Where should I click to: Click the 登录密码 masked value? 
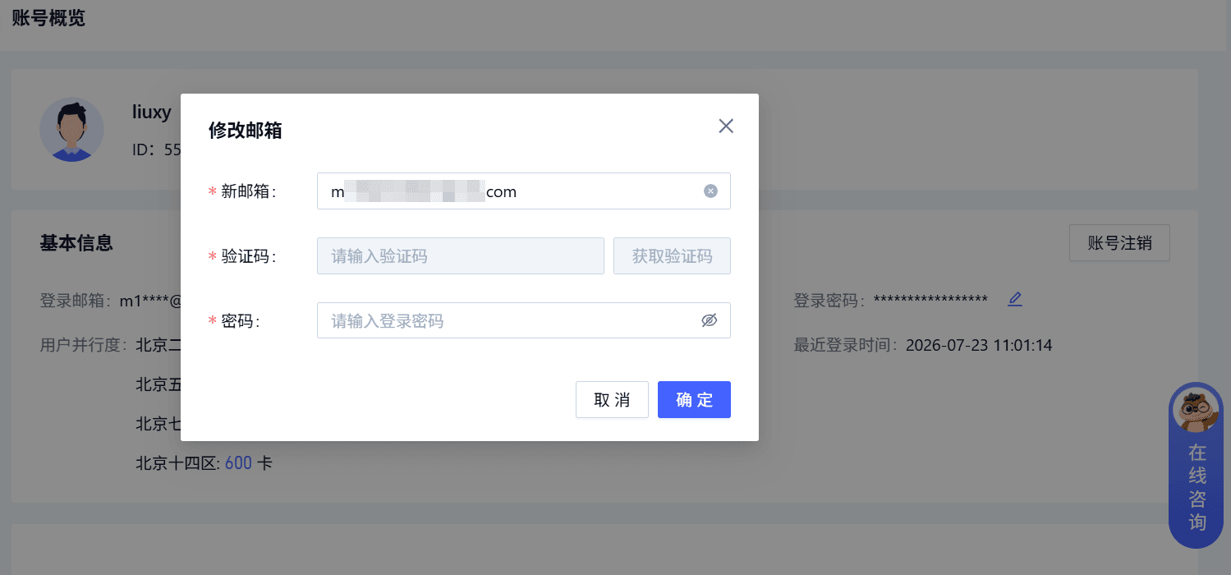click(930, 301)
